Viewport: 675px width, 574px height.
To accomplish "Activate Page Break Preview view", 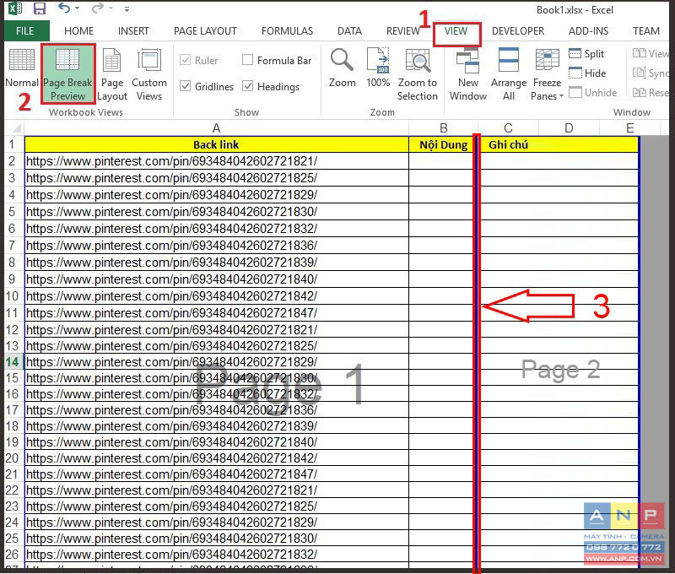I will point(68,74).
